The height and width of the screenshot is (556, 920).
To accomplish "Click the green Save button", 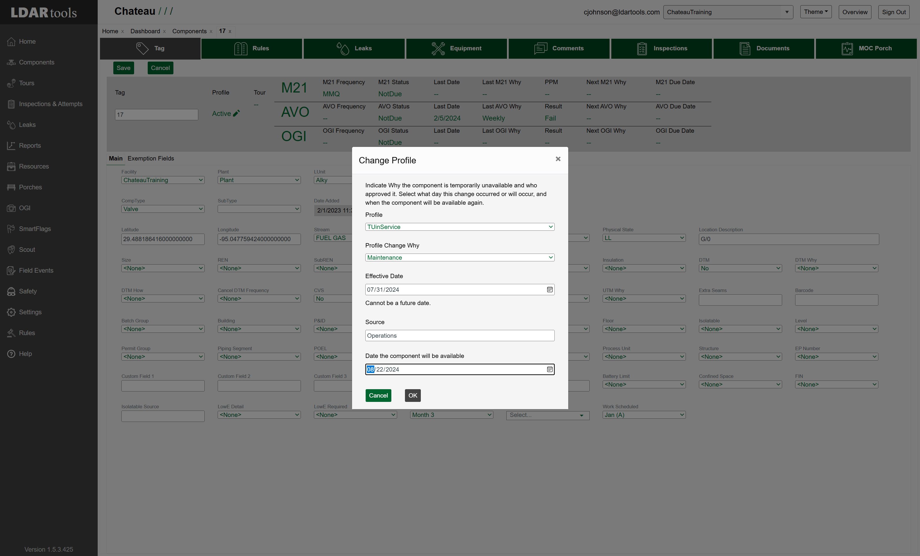I will [x=124, y=68].
